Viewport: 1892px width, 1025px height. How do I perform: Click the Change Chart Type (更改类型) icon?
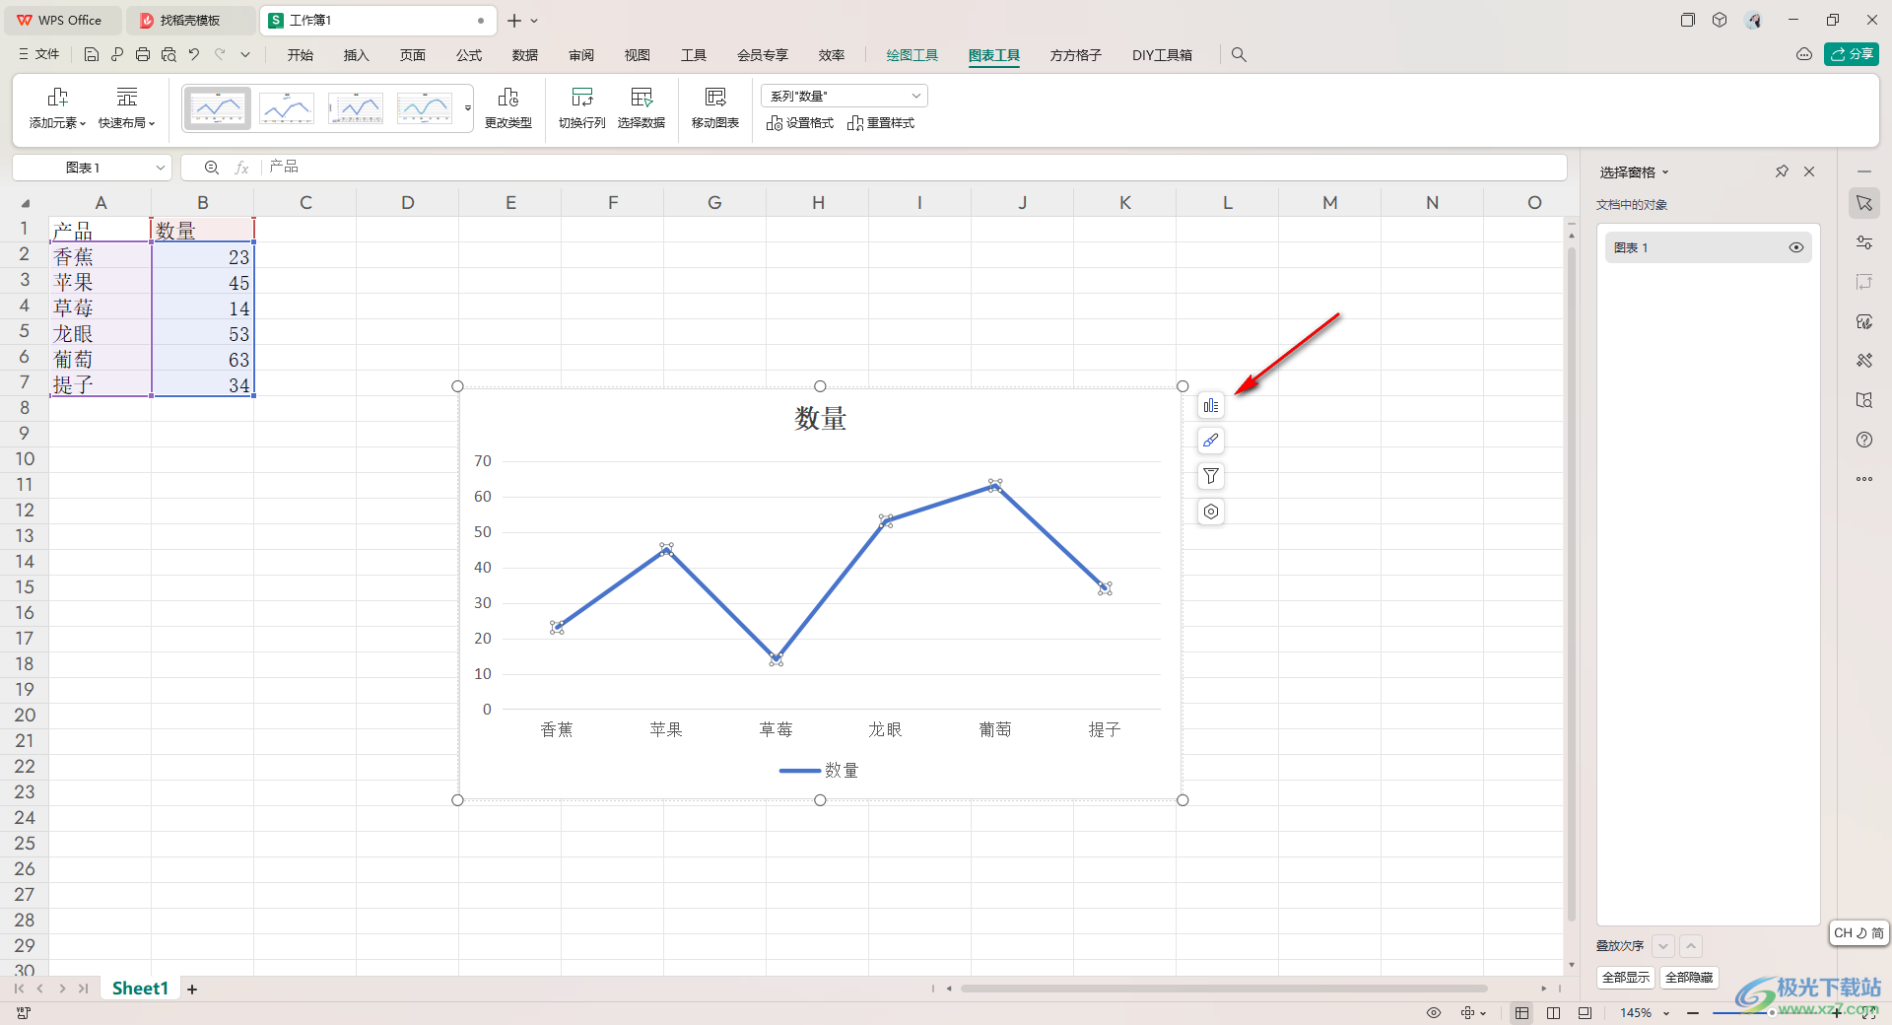[x=508, y=97]
